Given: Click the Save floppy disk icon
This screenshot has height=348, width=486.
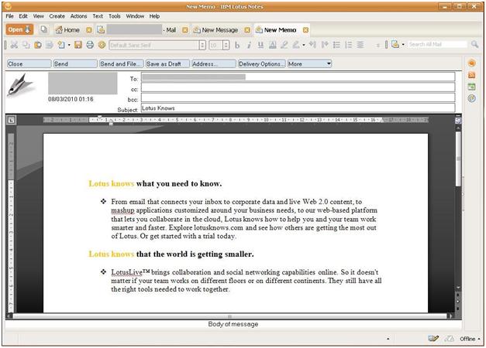Looking at the screenshot, I should 78,45.
